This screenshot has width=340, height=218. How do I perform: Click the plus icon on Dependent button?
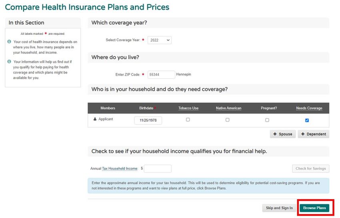303,134
